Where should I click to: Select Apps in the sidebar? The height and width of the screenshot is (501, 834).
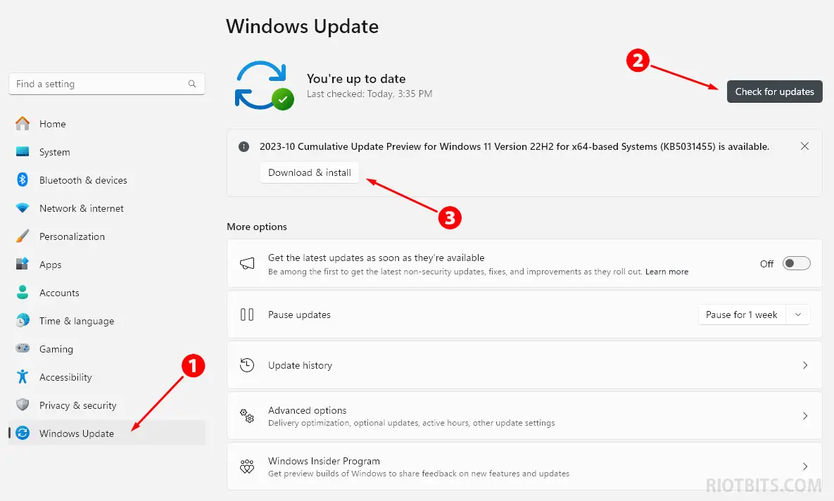pyautogui.click(x=106, y=265)
